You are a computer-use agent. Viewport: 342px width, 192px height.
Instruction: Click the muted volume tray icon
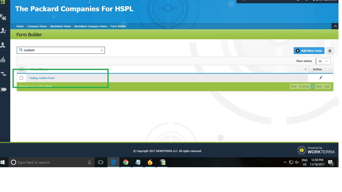tap(297, 162)
